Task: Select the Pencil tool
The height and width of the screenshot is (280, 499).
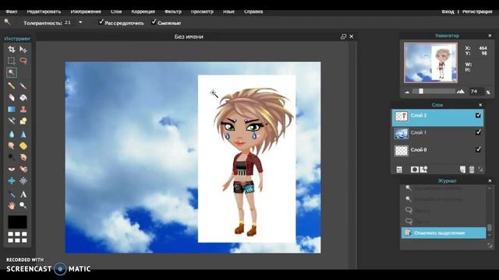Action: (x=12, y=86)
